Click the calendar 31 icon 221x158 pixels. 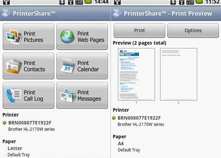pos(67,66)
